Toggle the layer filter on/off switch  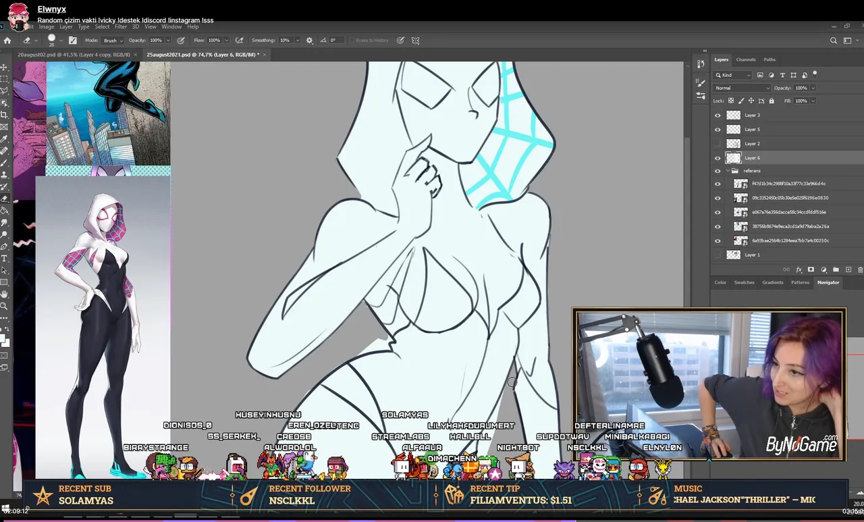pos(815,74)
